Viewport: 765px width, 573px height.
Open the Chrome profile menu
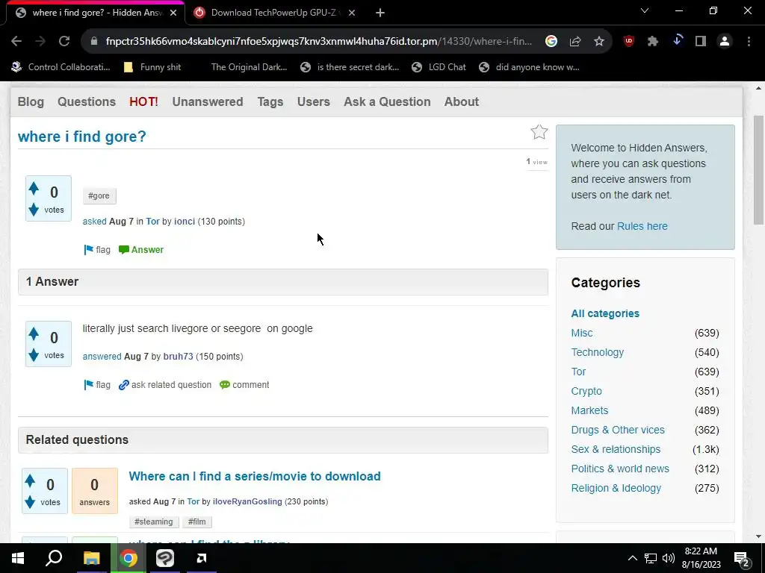tap(725, 42)
